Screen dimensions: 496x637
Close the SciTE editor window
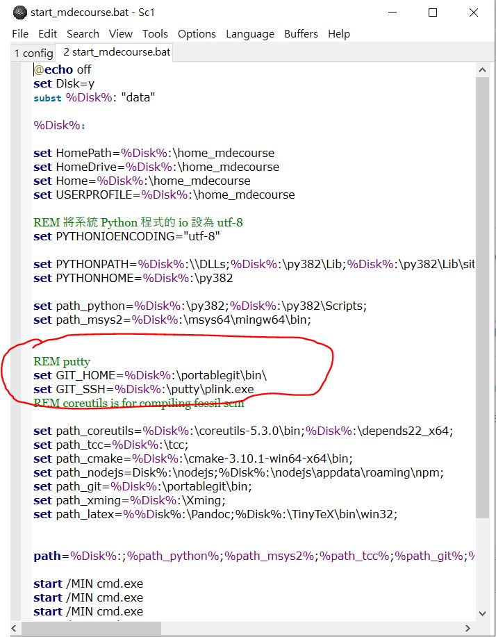coord(474,13)
